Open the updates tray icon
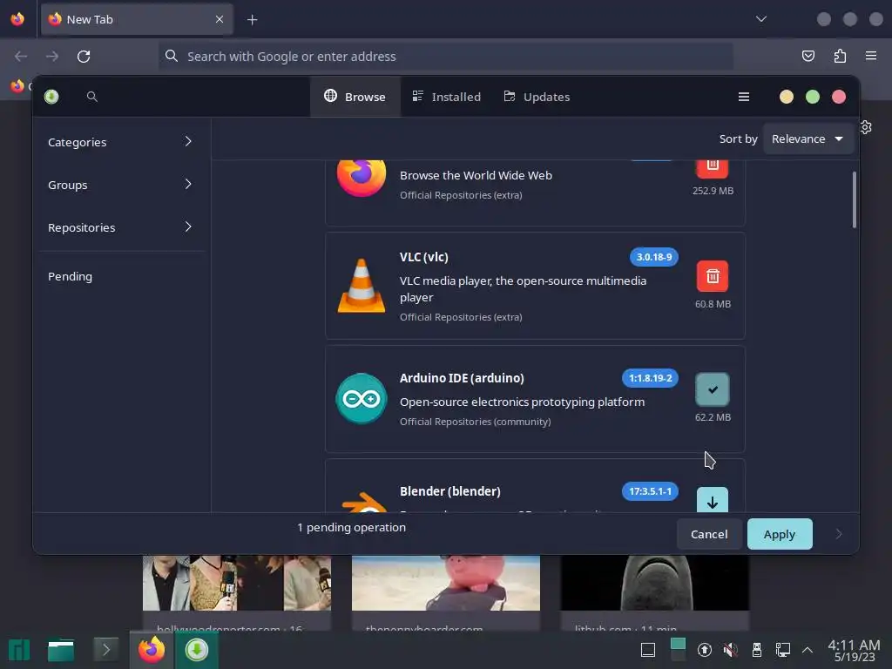 704,650
